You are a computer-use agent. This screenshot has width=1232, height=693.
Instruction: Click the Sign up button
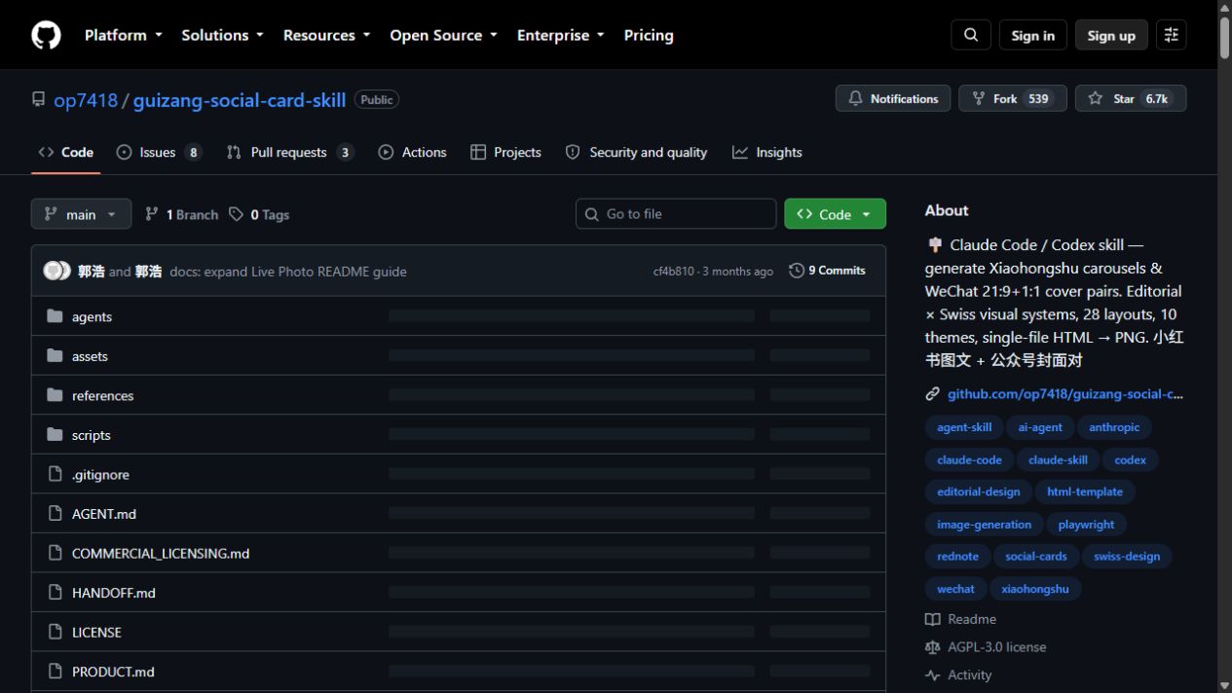pyautogui.click(x=1111, y=35)
